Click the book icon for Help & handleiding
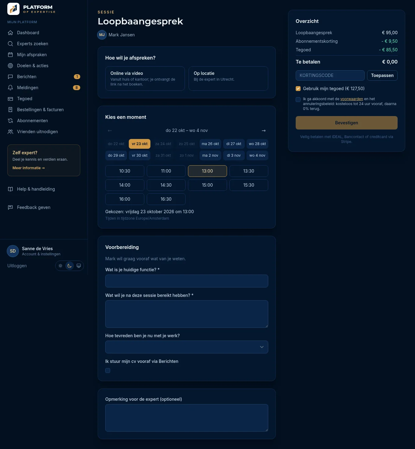 click(10, 189)
